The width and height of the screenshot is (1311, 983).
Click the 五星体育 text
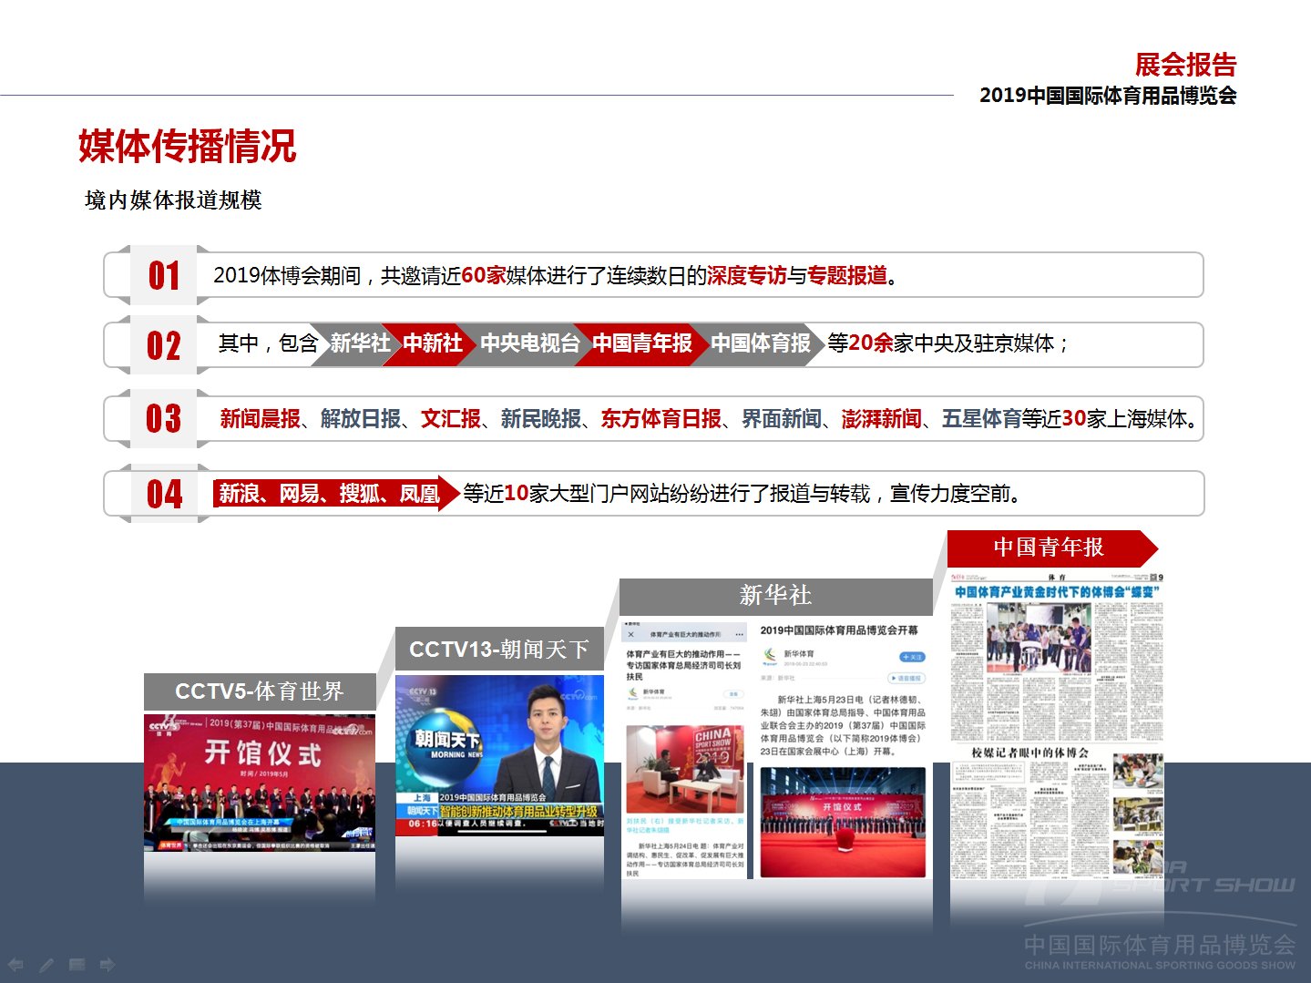[x=982, y=419]
